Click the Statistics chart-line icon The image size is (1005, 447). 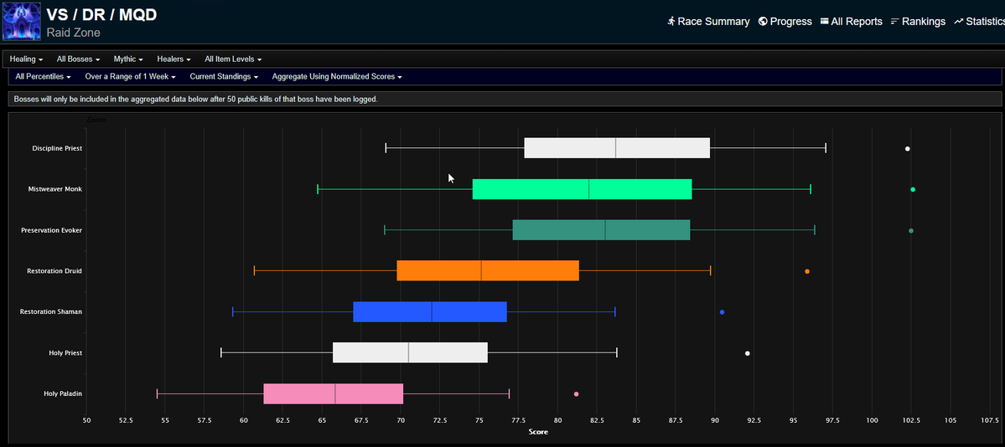[x=959, y=21]
